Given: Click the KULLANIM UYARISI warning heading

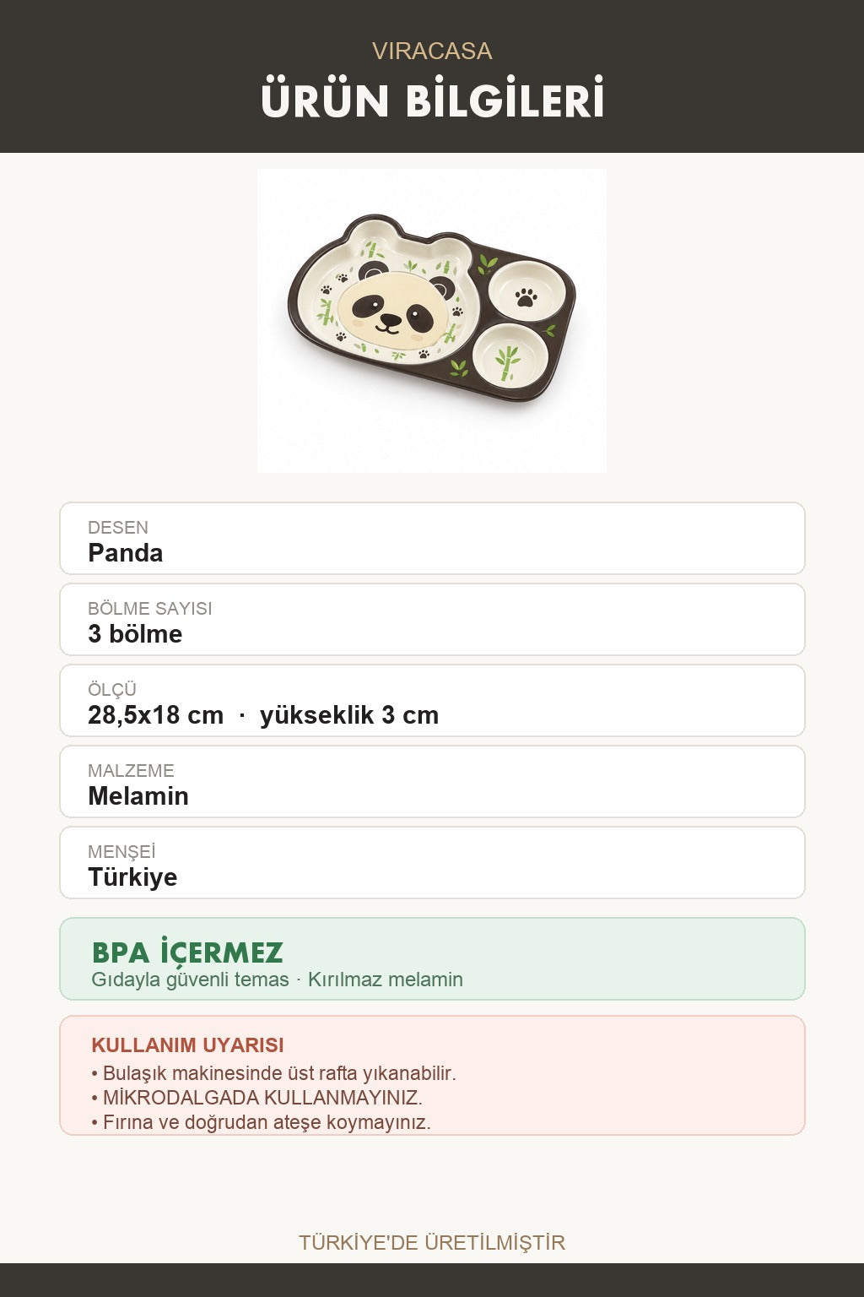Looking at the screenshot, I should (187, 1045).
